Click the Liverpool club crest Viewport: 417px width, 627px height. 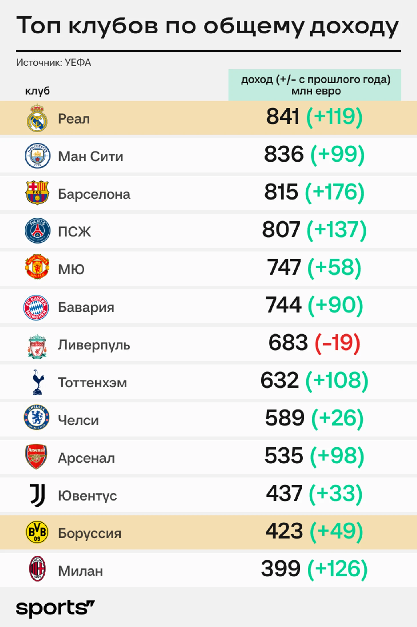(37, 346)
